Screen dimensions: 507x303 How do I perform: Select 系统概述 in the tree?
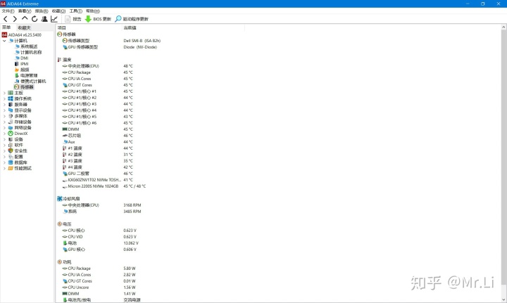coord(29,46)
